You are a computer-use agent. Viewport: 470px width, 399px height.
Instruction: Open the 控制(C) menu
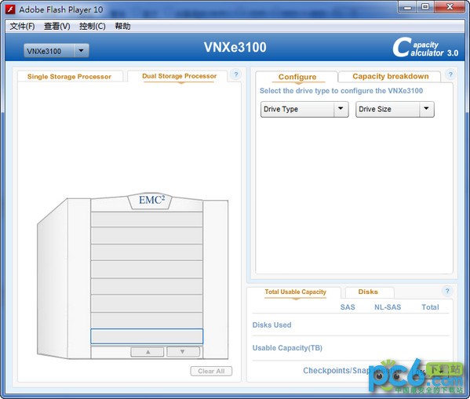[93, 27]
